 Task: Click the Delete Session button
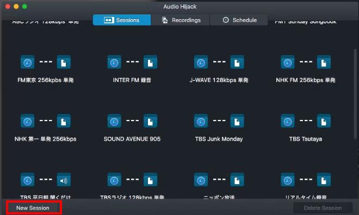tap(323, 208)
